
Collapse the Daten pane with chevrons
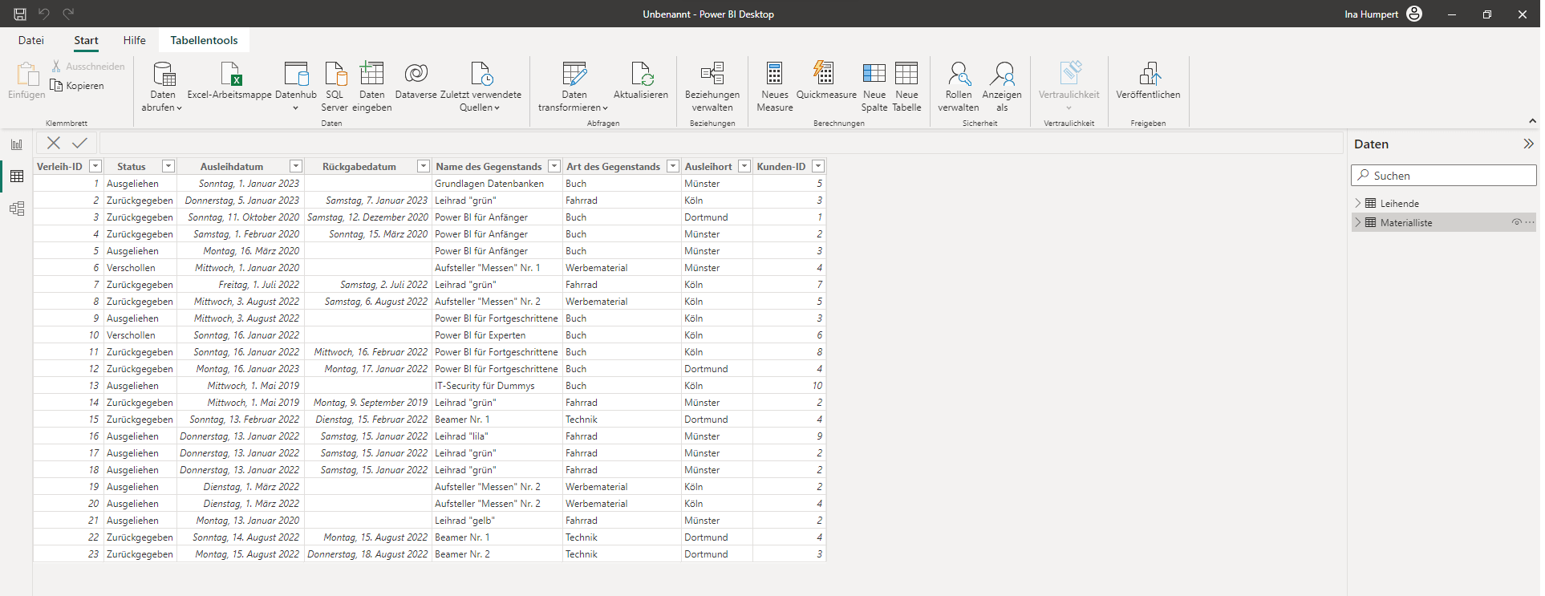coord(1528,144)
